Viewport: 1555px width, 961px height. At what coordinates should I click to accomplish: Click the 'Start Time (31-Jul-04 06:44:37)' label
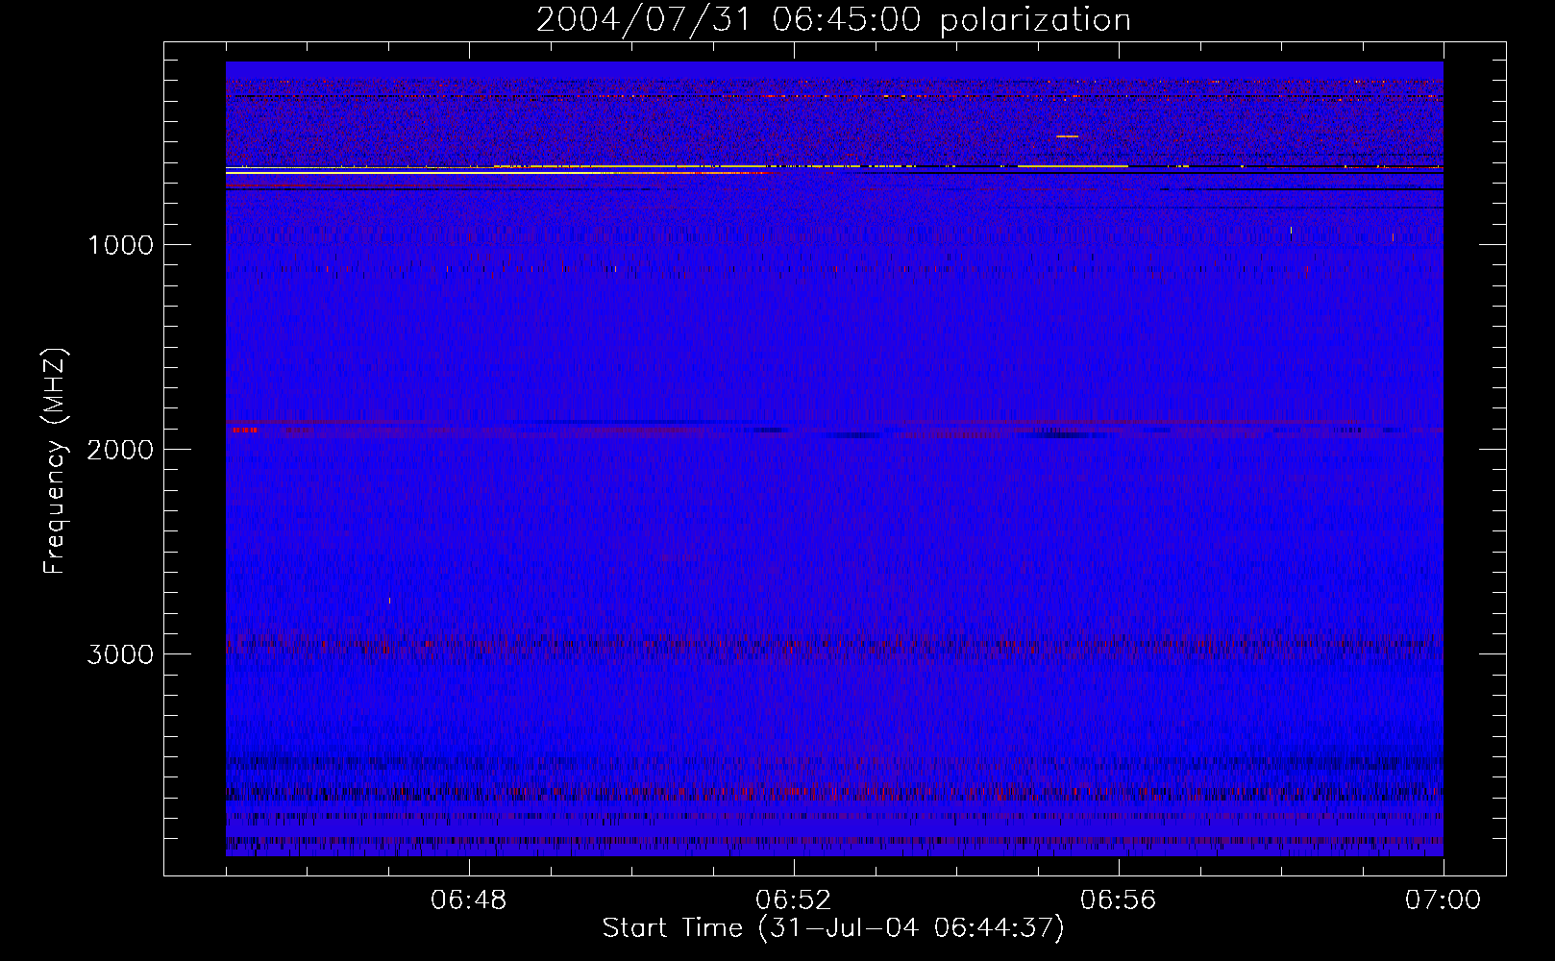click(833, 928)
